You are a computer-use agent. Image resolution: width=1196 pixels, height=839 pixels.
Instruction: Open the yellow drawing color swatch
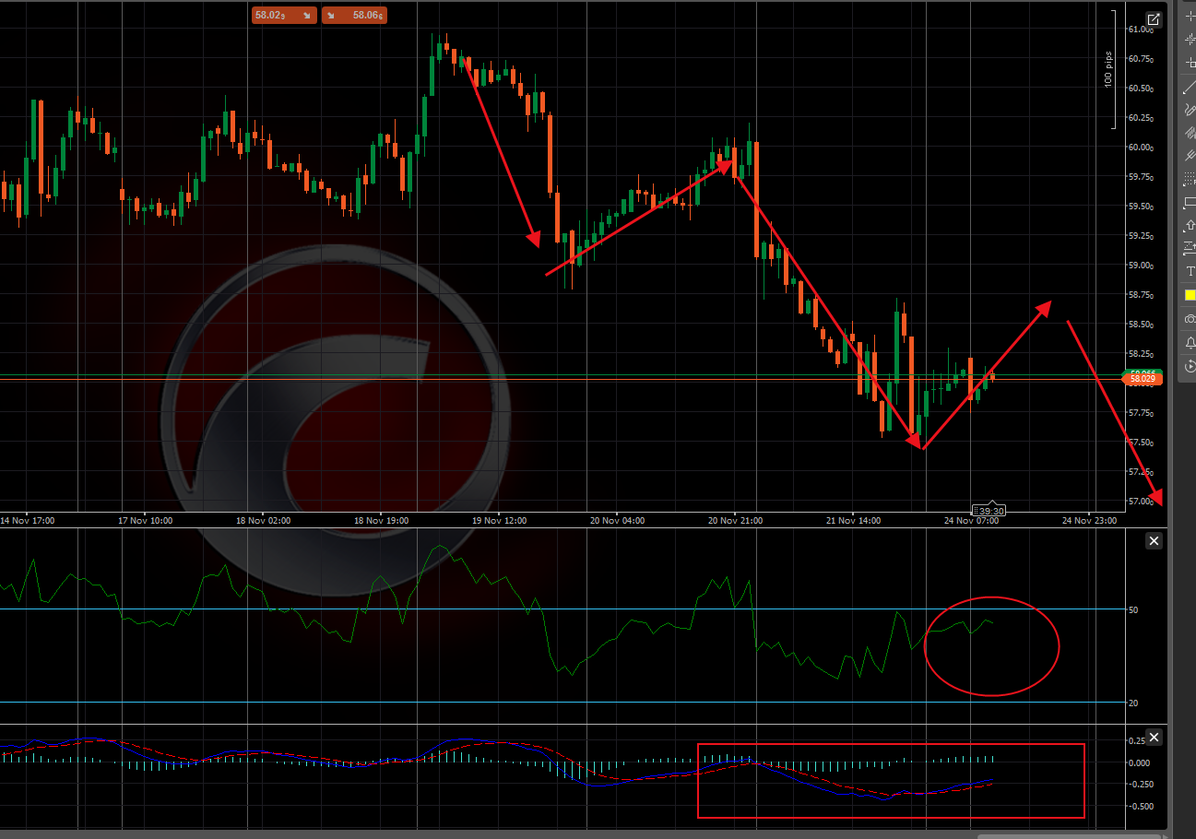pos(1190,295)
